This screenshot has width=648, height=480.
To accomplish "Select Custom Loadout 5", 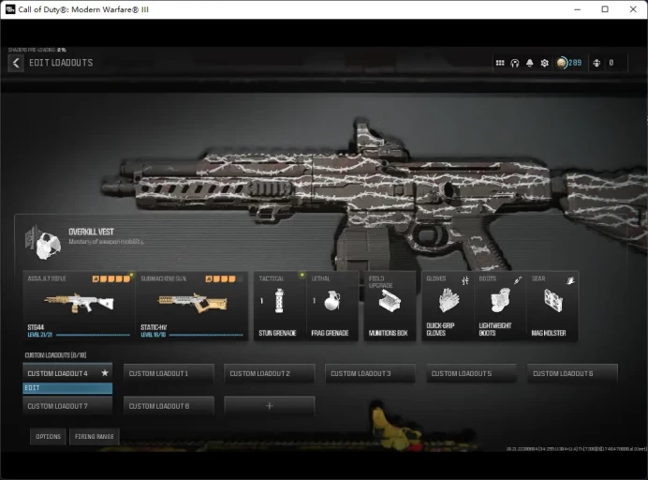I will [x=472, y=373].
